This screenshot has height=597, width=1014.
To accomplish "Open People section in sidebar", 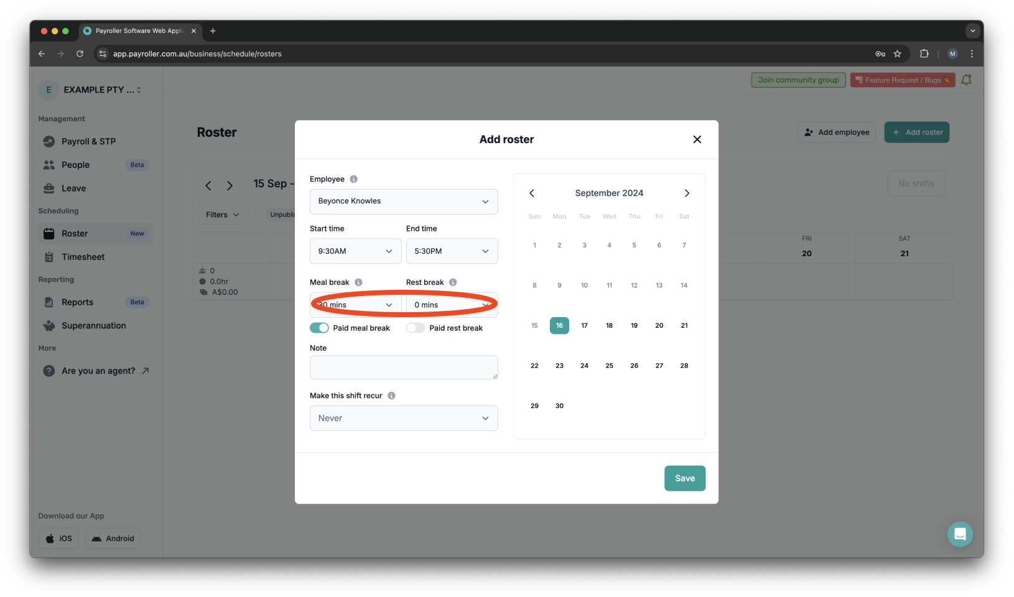I will point(95,165).
